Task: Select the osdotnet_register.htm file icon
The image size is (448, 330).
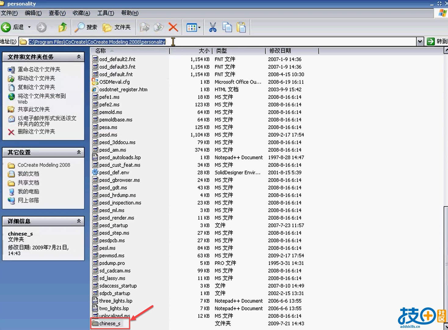Action: click(x=95, y=89)
